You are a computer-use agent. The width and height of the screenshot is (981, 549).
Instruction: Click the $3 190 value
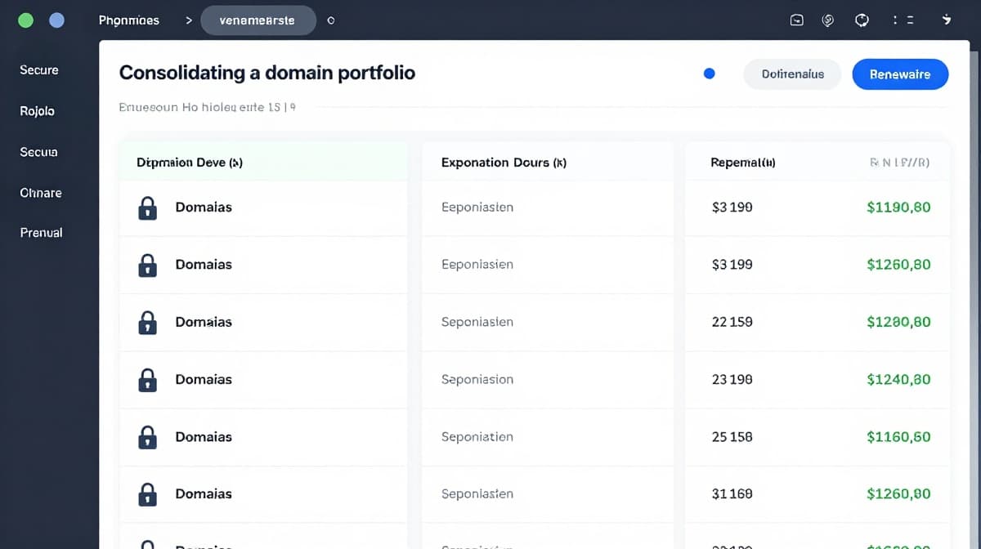732,208
